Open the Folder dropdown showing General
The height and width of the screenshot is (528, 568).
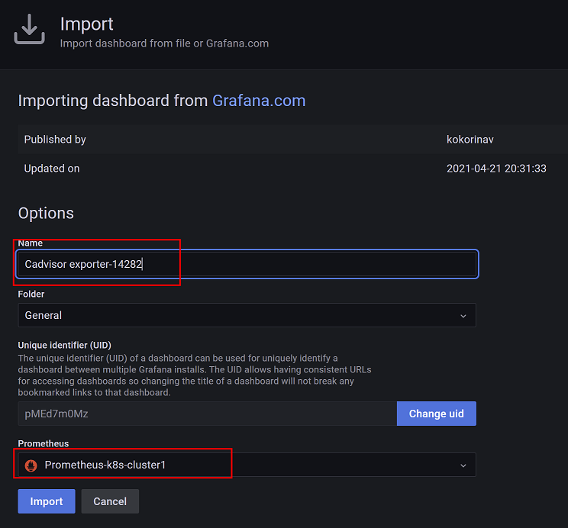pyautogui.click(x=247, y=315)
